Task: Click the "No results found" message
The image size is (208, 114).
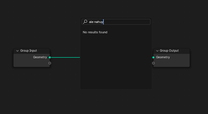Action: point(95,32)
